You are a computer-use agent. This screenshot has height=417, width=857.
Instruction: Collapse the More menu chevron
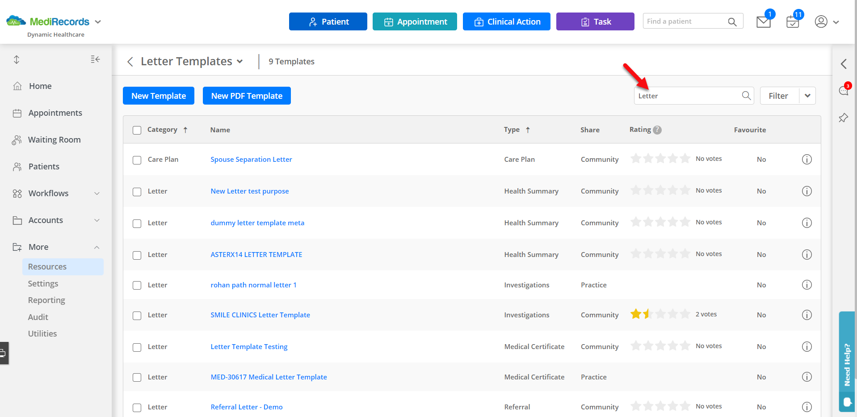coord(97,247)
